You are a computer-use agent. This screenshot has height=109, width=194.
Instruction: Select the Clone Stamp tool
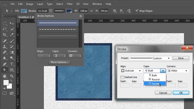(5, 47)
